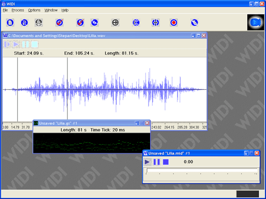Open the Process menu

(x=18, y=10)
